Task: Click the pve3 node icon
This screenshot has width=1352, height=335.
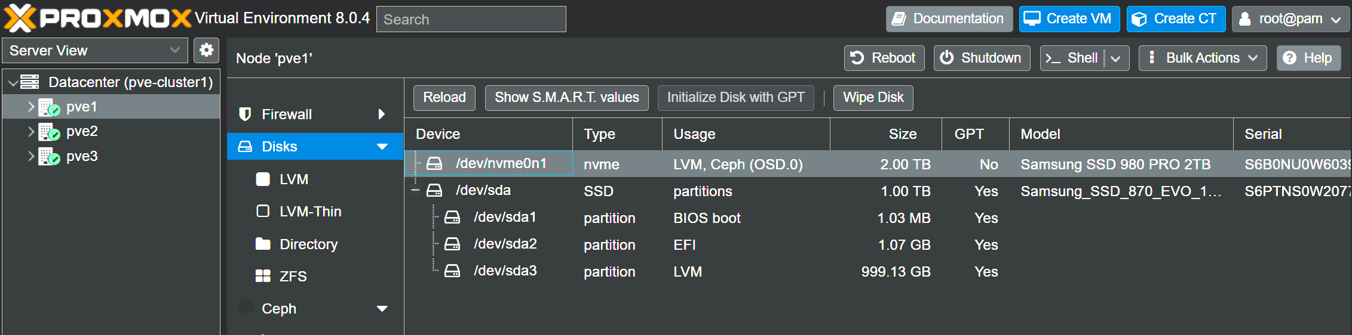Action: 49,157
